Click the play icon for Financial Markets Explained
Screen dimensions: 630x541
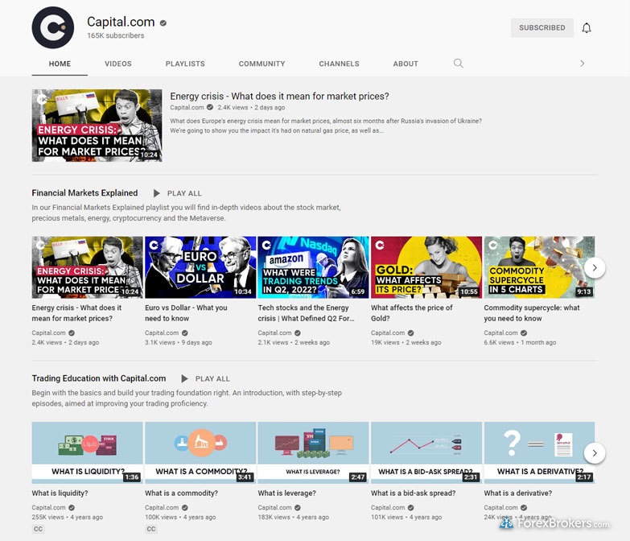157,193
